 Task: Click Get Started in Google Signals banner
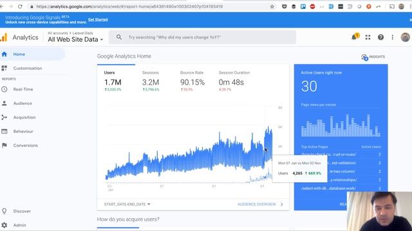[x=98, y=20]
